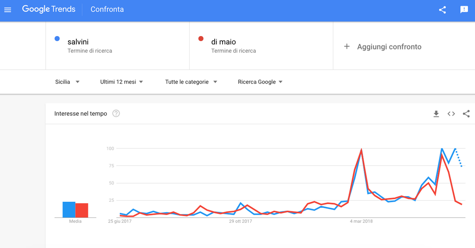This screenshot has height=248, width=475.
Task: Download the interest over time CSV
Action: point(436,114)
